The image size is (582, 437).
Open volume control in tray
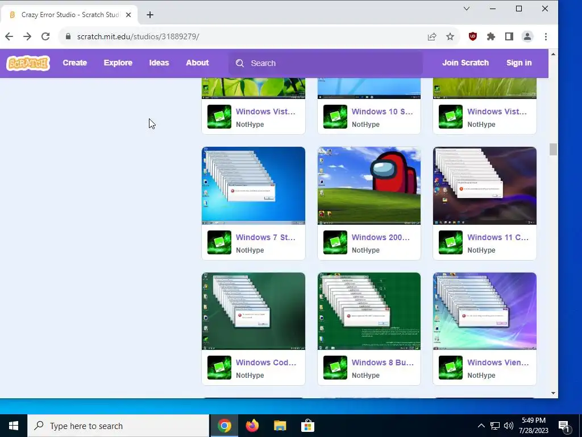pyautogui.click(x=509, y=426)
